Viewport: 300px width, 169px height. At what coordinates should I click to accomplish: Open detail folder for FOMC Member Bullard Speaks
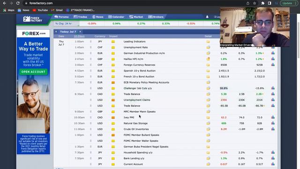208,135
